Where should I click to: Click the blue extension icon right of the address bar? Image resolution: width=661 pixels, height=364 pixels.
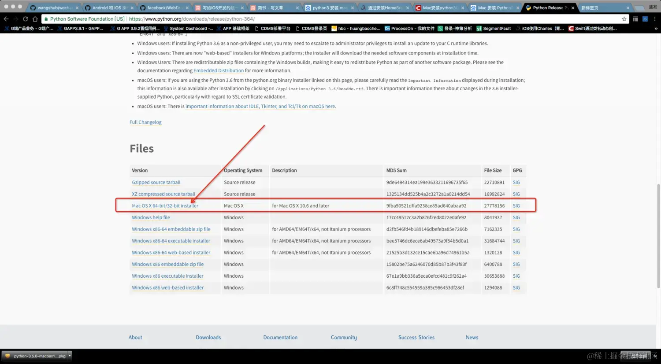(x=645, y=19)
